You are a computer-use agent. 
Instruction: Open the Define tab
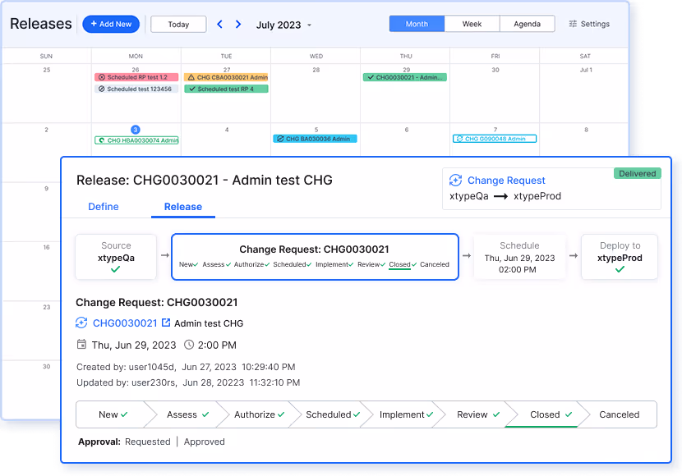[104, 207]
